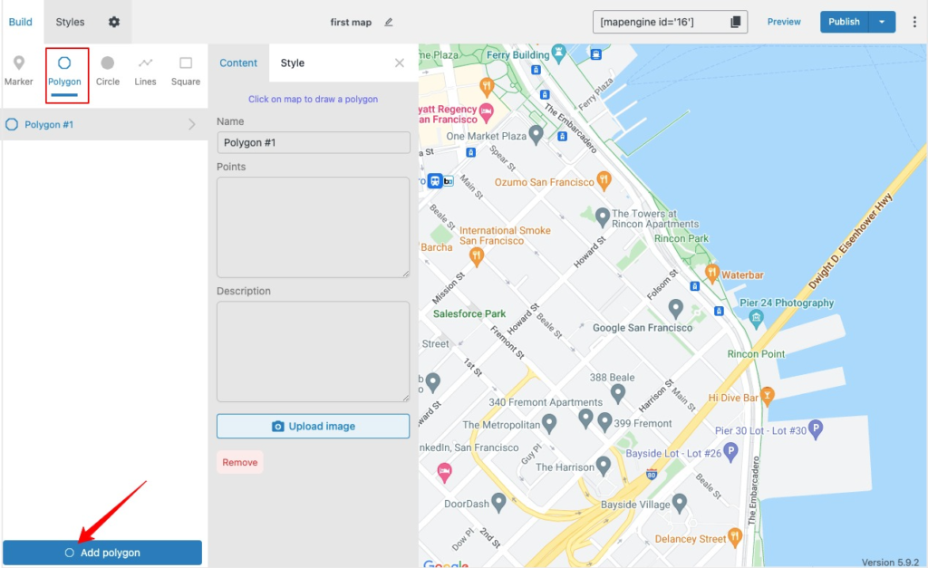Click the Pier 30 Lot #30 parking pin
The width and height of the screenshot is (928, 568).
pyautogui.click(x=816, y=429)
